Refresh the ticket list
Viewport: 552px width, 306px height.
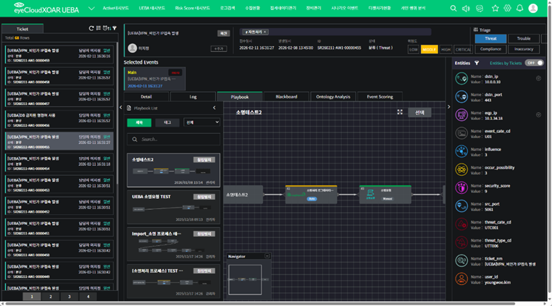91,28
